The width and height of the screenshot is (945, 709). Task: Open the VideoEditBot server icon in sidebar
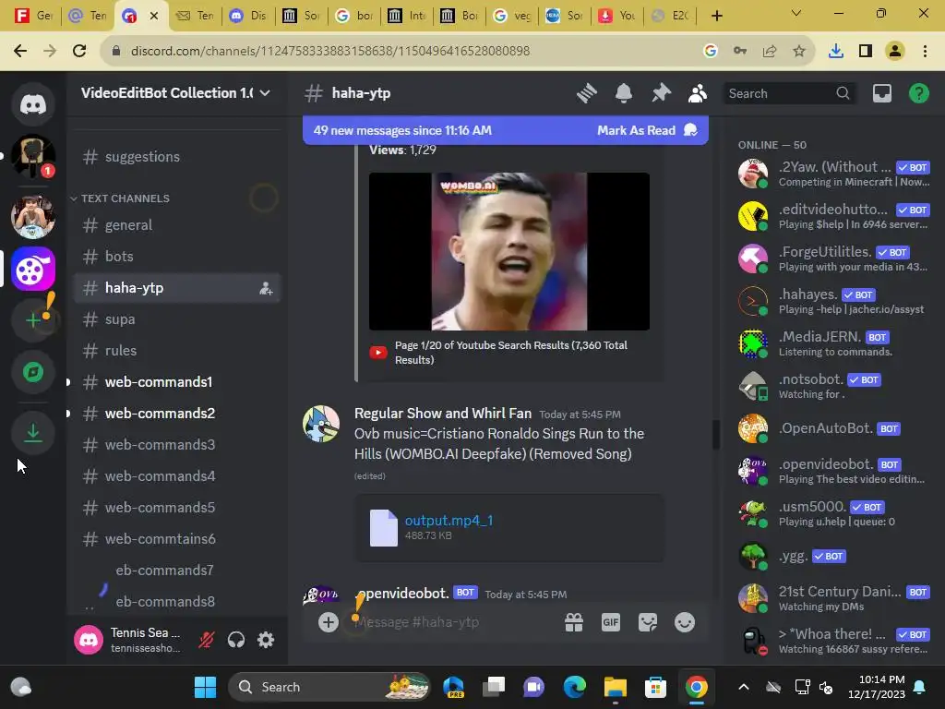(x=33, y=269)
